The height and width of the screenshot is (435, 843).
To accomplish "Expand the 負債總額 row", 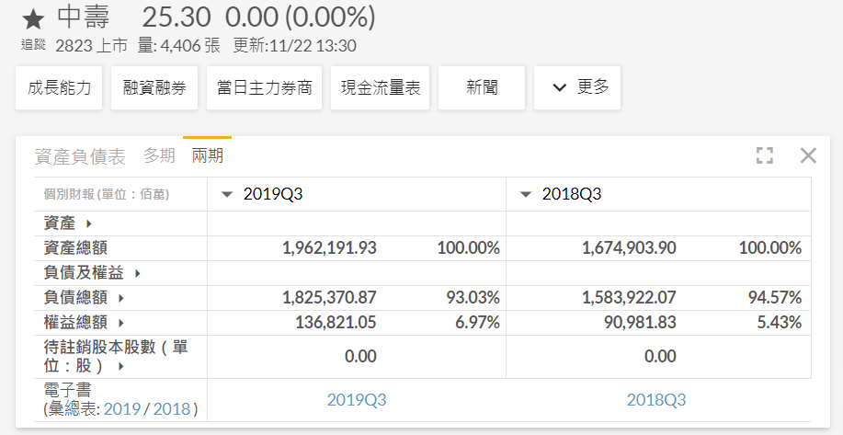I will click(x=120, y=298).
